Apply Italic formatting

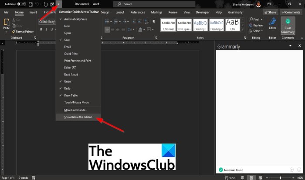[x=46, y=29]
